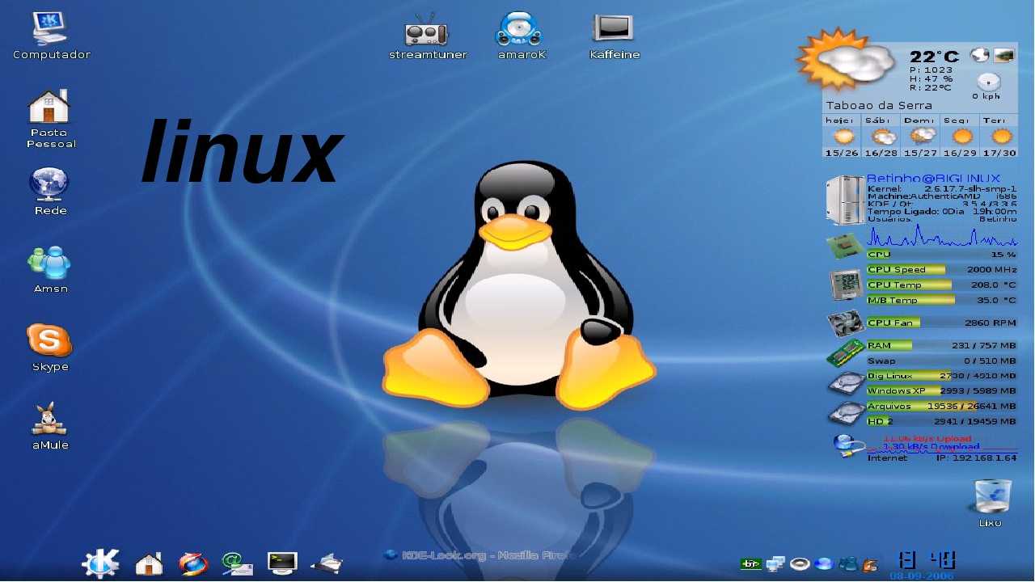The width and height of the screenshot is (1035, 582).
Task: Click the network monitors tray icon
Action: 775,563
